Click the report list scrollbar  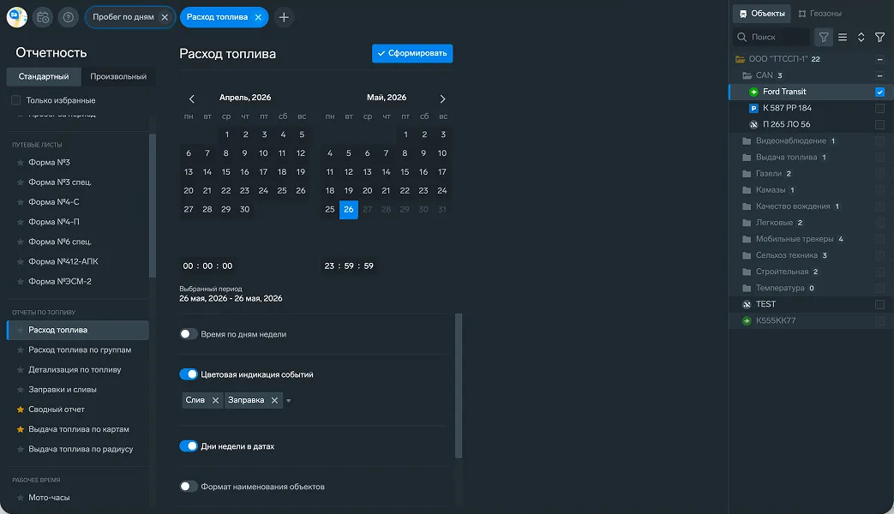[153, 206]
